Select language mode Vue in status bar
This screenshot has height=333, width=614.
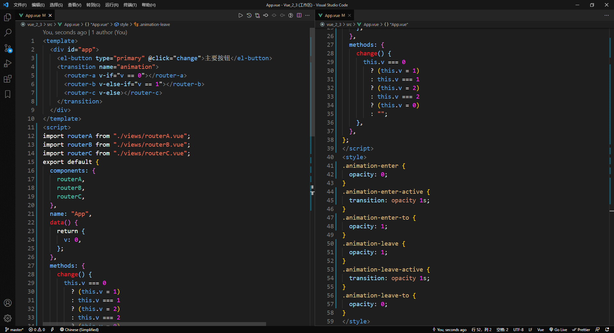tap(540, 329)
